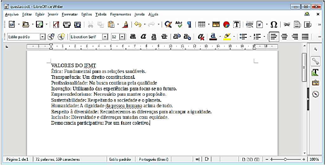Toggle strikethrough formatting
325x166 pixels.
165,37
